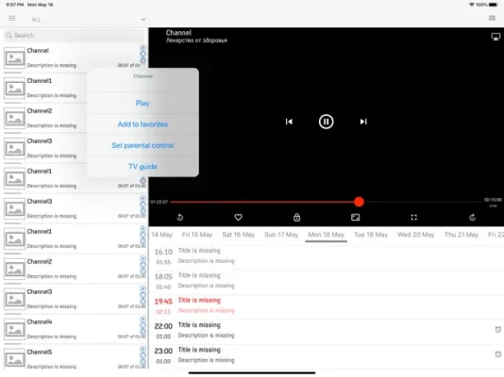Screen dimensions: 504x377
Task: Switch to Tue 19 May tab
Action: tap(371, 235)
